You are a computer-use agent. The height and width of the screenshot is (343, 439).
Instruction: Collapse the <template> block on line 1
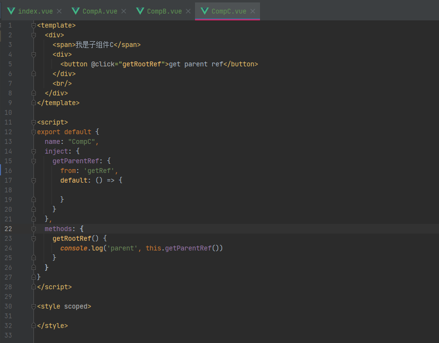[x=33, y=26]
